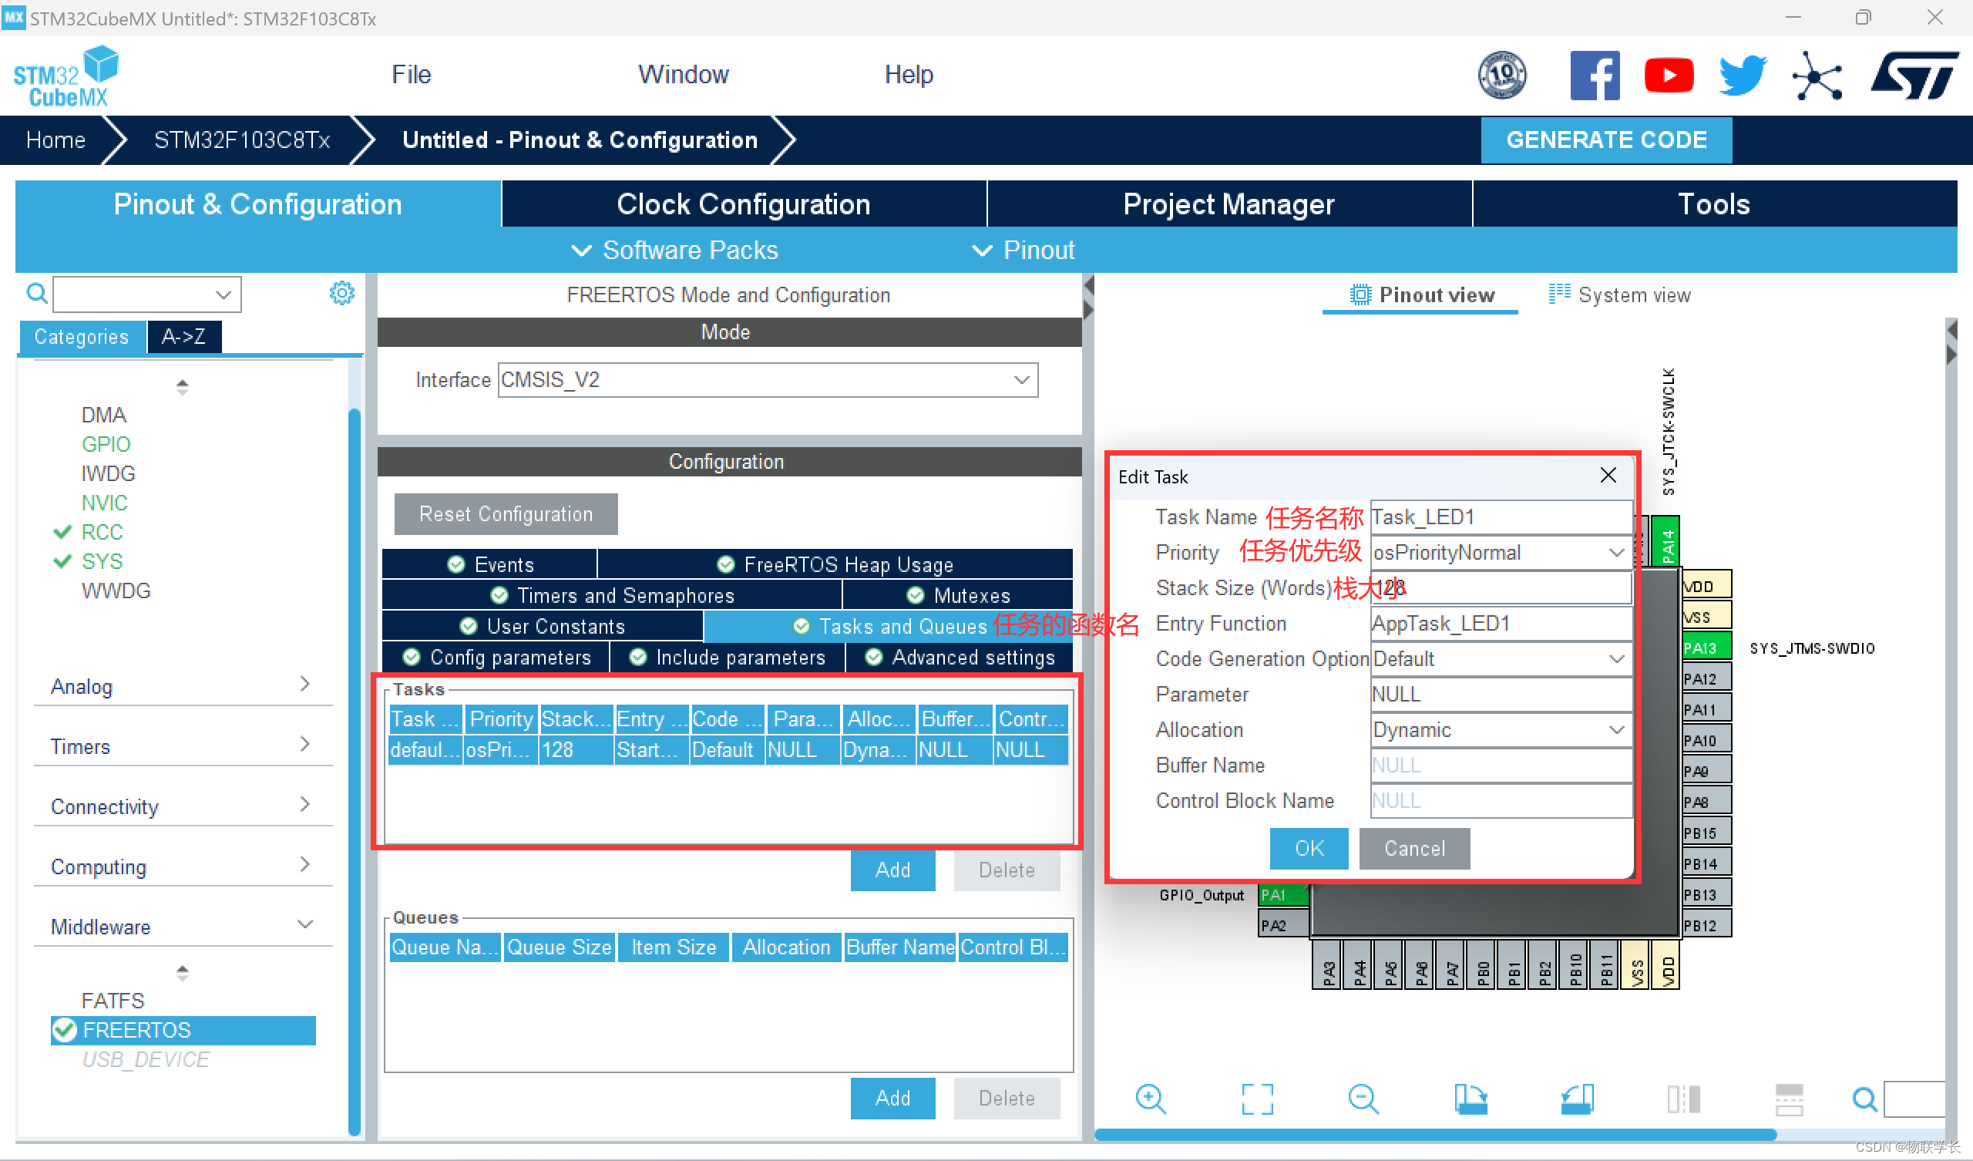Image resolution: width=1973 pixels, height=1161 pixels.
Task: Click the zoom out magnifier icon
Action: (1363, 1099)
